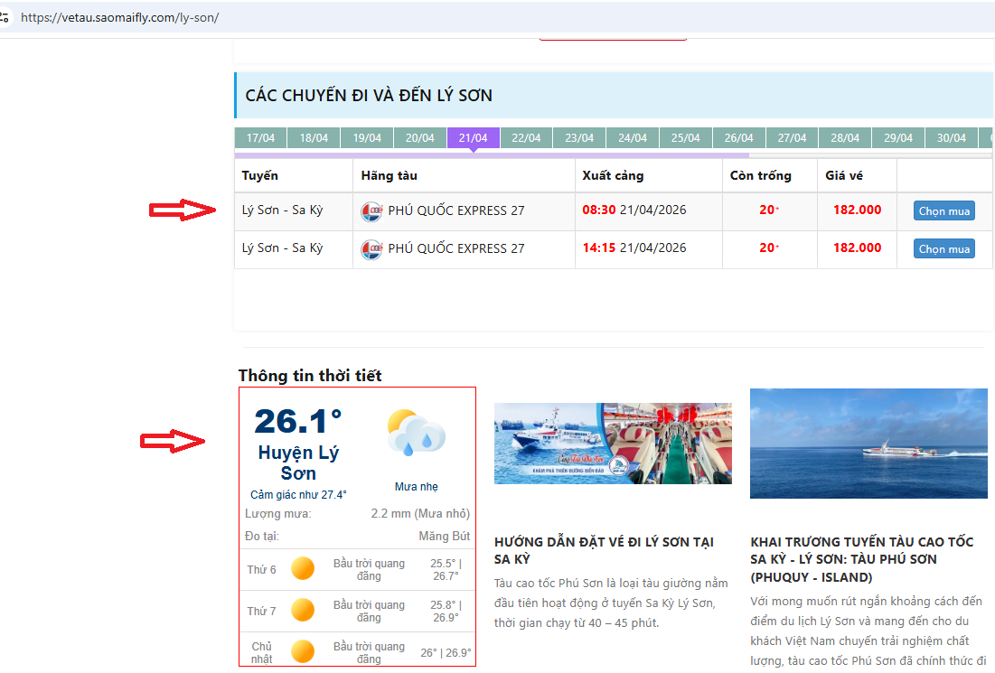Screen dimensions: 995x673
Task: Click the Huyện Lý Sơn location name
Action: 298,463
